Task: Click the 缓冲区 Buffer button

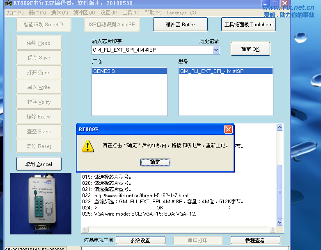Action: [180, 25]
